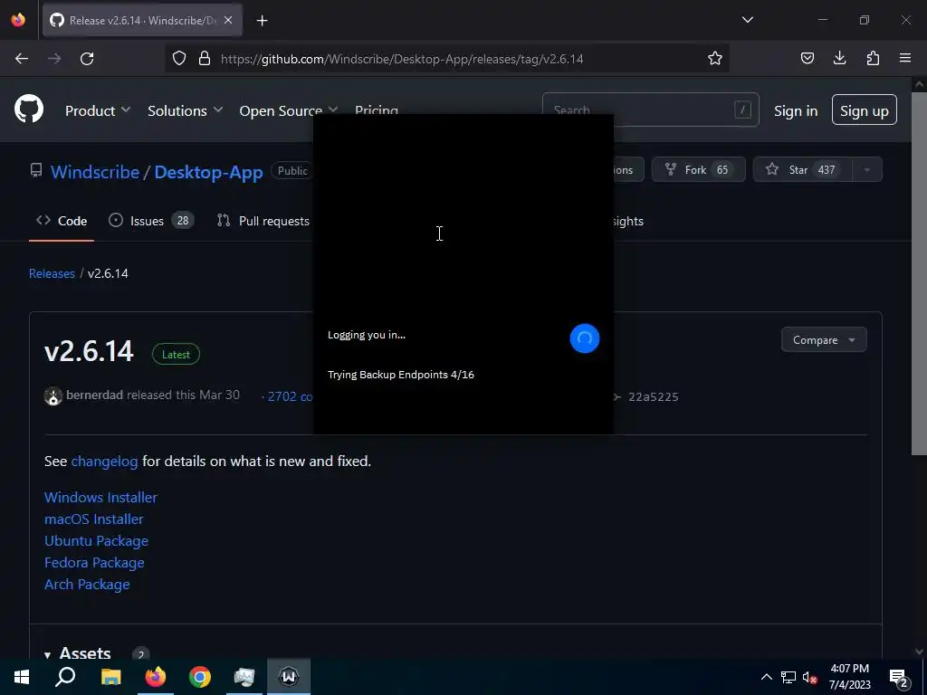Open the Windows Installer link
Image resolution: width=927 pixels, height=695 pixels.
click(100, 498)
